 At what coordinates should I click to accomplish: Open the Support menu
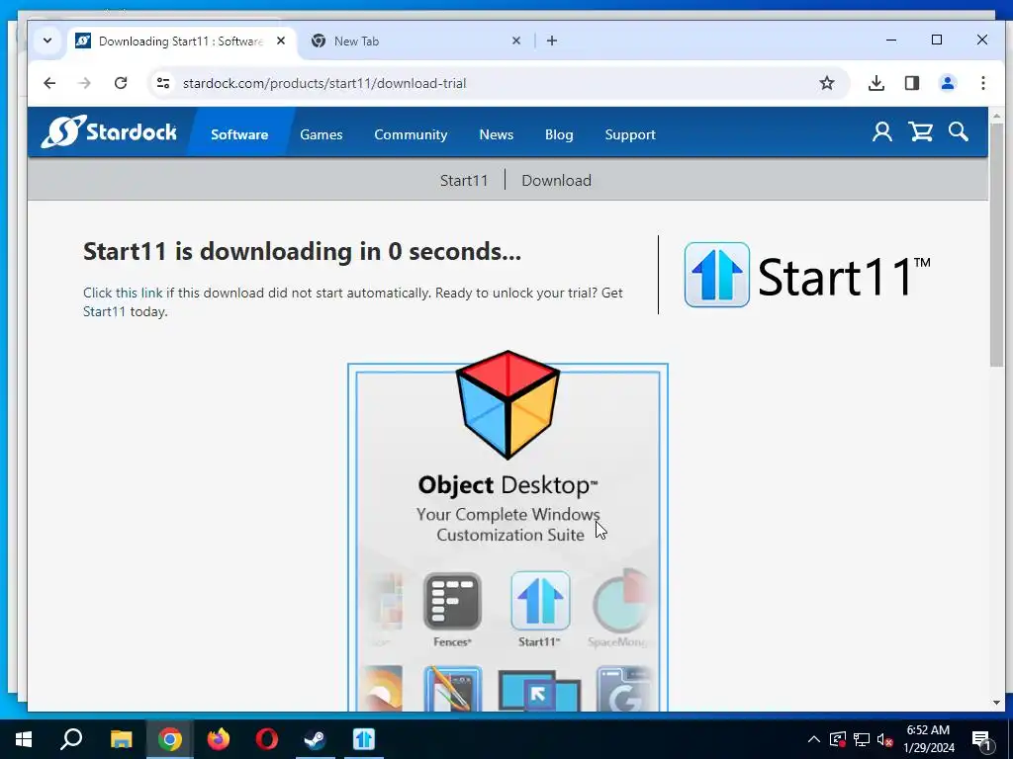coord(630,134)
